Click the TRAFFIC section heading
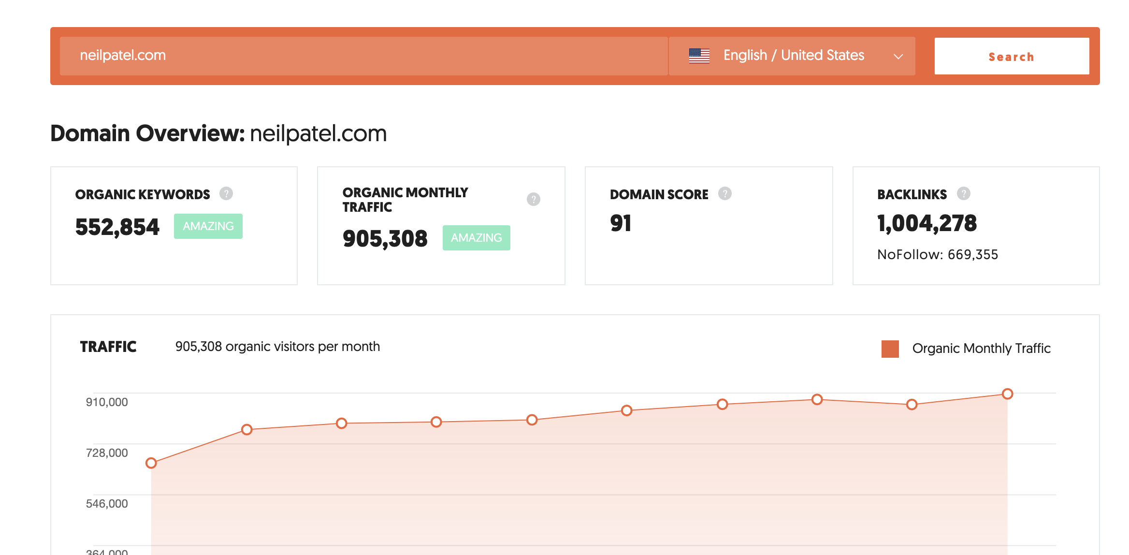 [x=108, y=347]
